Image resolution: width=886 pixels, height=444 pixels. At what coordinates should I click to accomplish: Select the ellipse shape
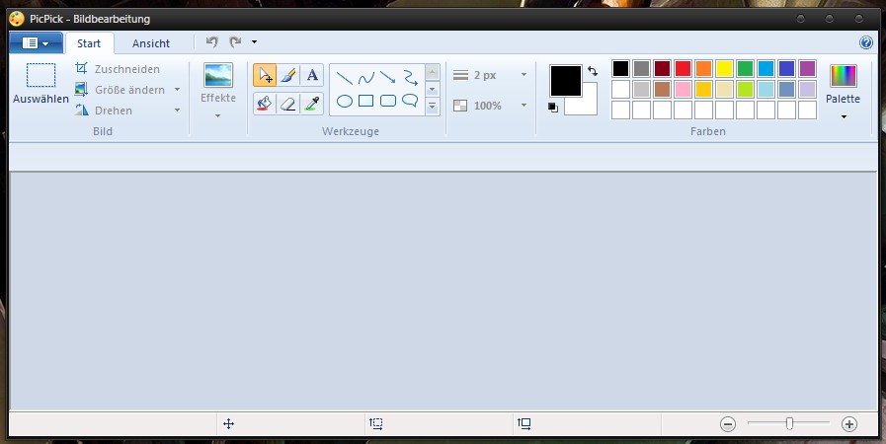(345, 101)
